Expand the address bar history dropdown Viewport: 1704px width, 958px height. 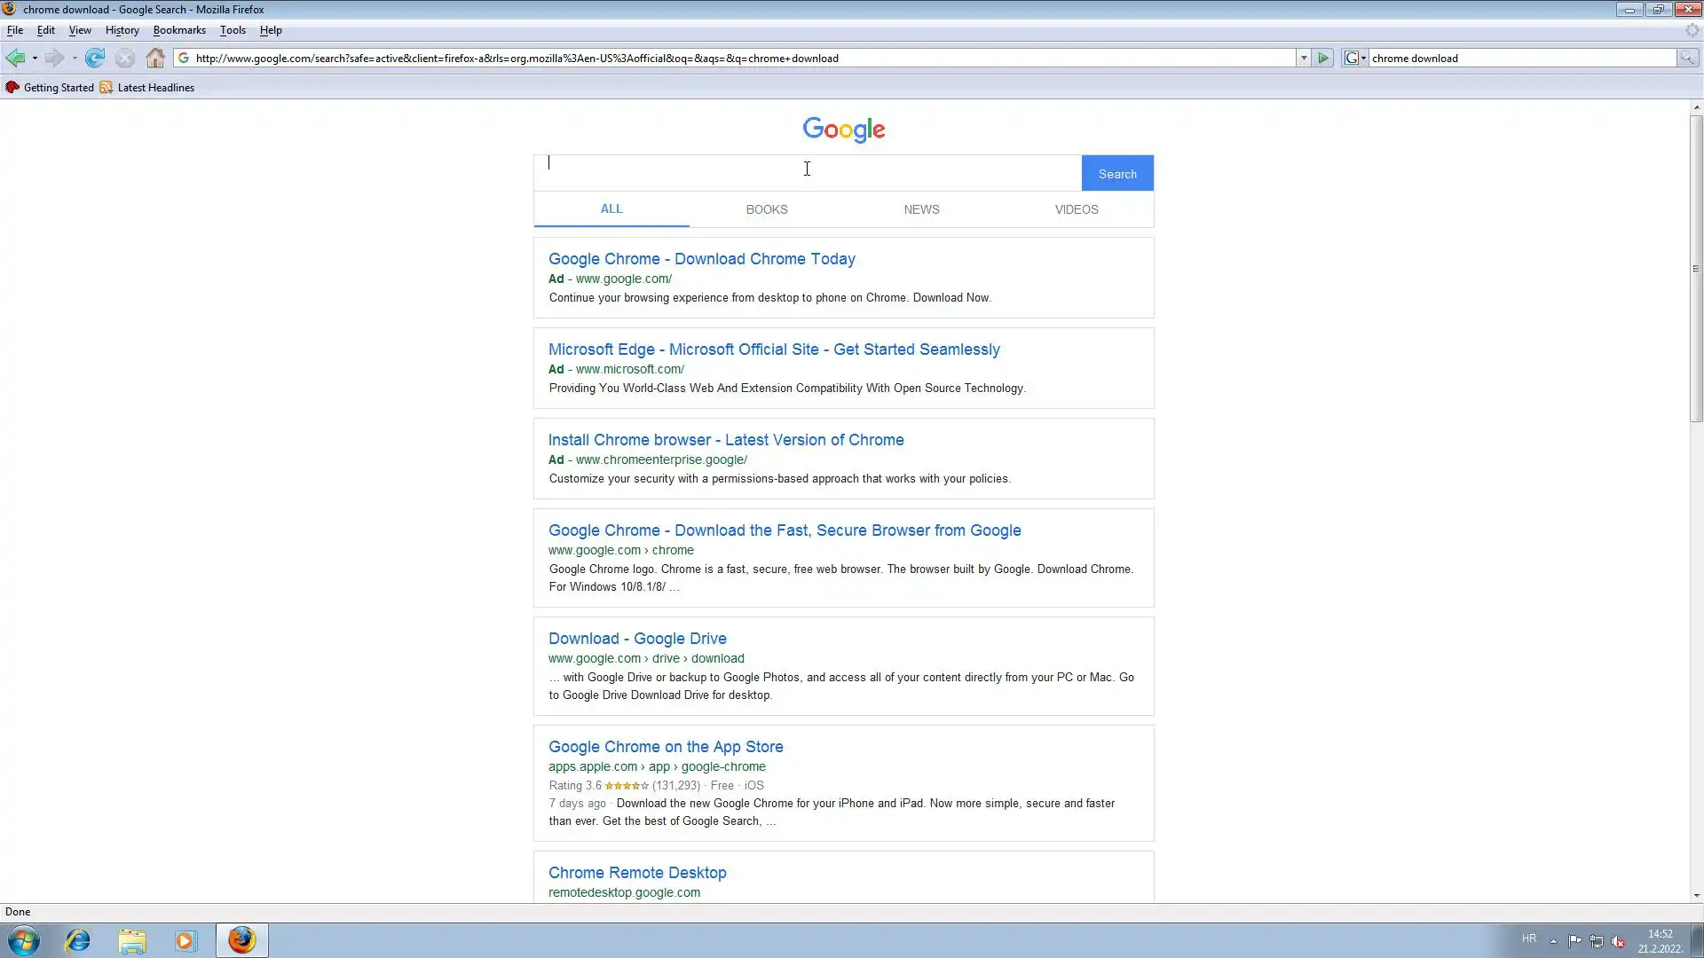click(x=1304, y=59)
